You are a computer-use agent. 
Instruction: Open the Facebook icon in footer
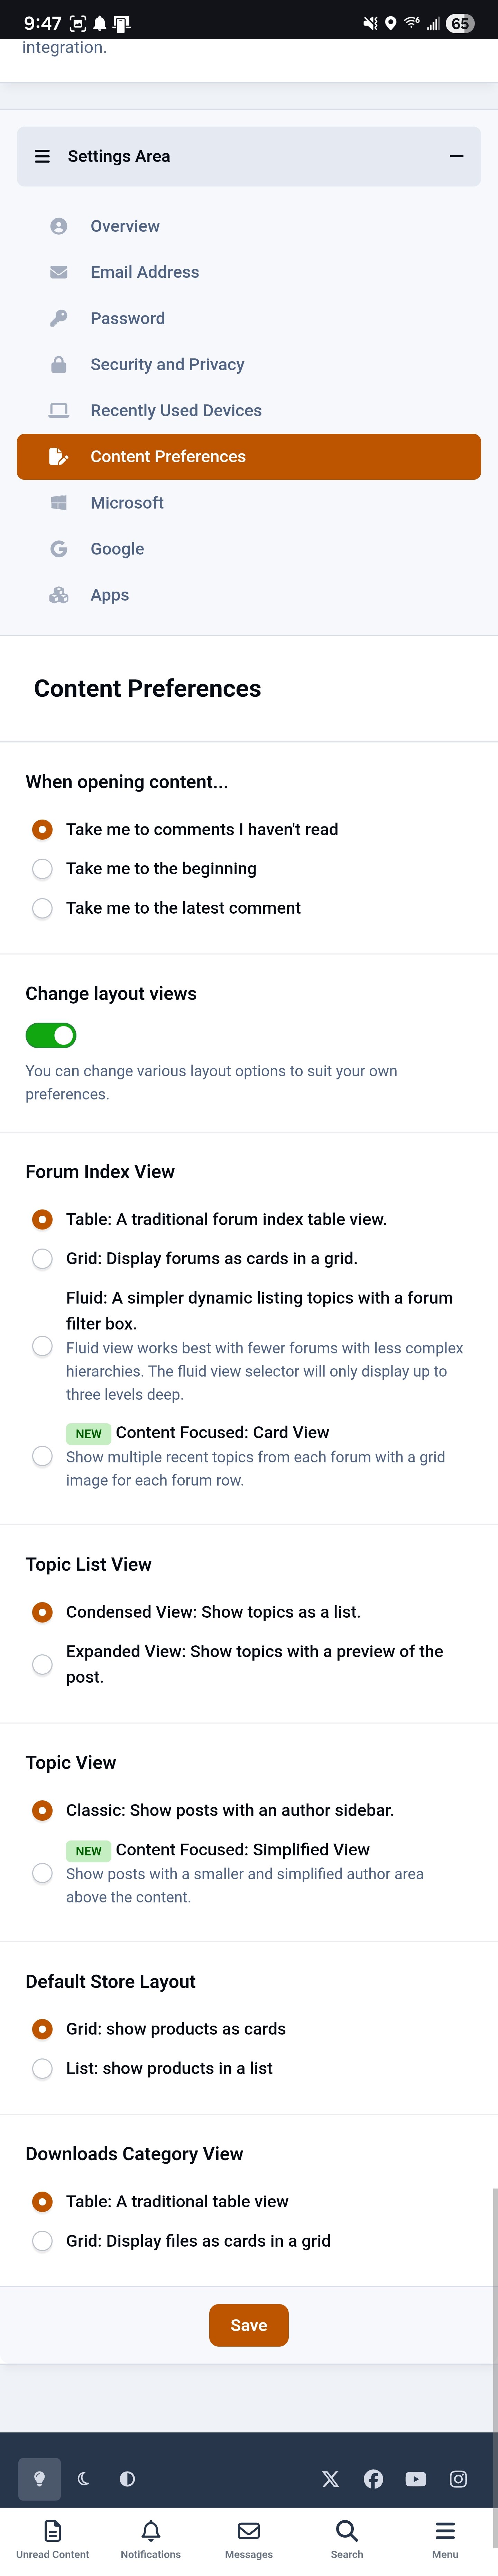tap(373, 2479)
